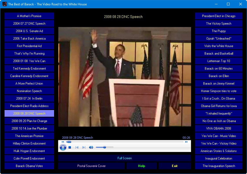This screenshot has width=247, height=174.
Task: Open Full Screen mode
Action: [x=124, y=158]
